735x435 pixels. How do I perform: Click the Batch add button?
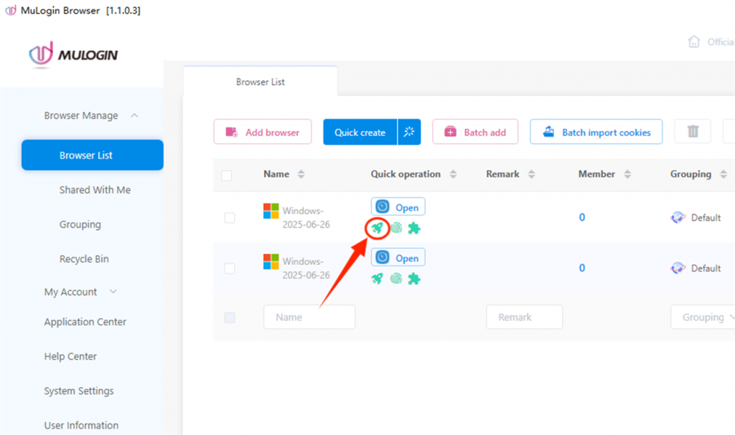click(x=475, y=132)
